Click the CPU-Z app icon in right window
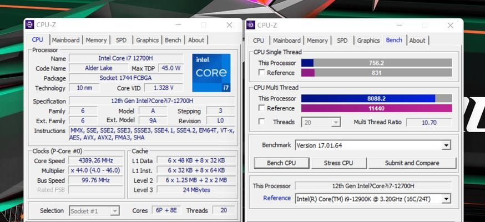This screenshot has height=222, width=485. 251,25
